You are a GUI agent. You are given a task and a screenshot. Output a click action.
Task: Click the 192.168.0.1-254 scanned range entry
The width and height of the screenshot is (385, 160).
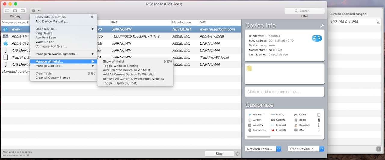pyautogui.click(x=344, y=22)
